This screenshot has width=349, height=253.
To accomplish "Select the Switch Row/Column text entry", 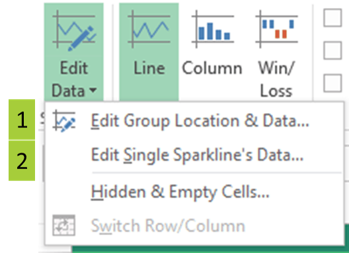I will tap(168, 226).
